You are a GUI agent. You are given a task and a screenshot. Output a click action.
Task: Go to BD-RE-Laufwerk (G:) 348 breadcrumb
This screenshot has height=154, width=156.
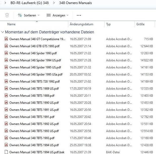(x=29, y=3)
